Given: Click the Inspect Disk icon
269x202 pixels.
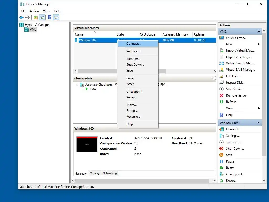Looking at the screenshot, I should [x=221, y=83].
